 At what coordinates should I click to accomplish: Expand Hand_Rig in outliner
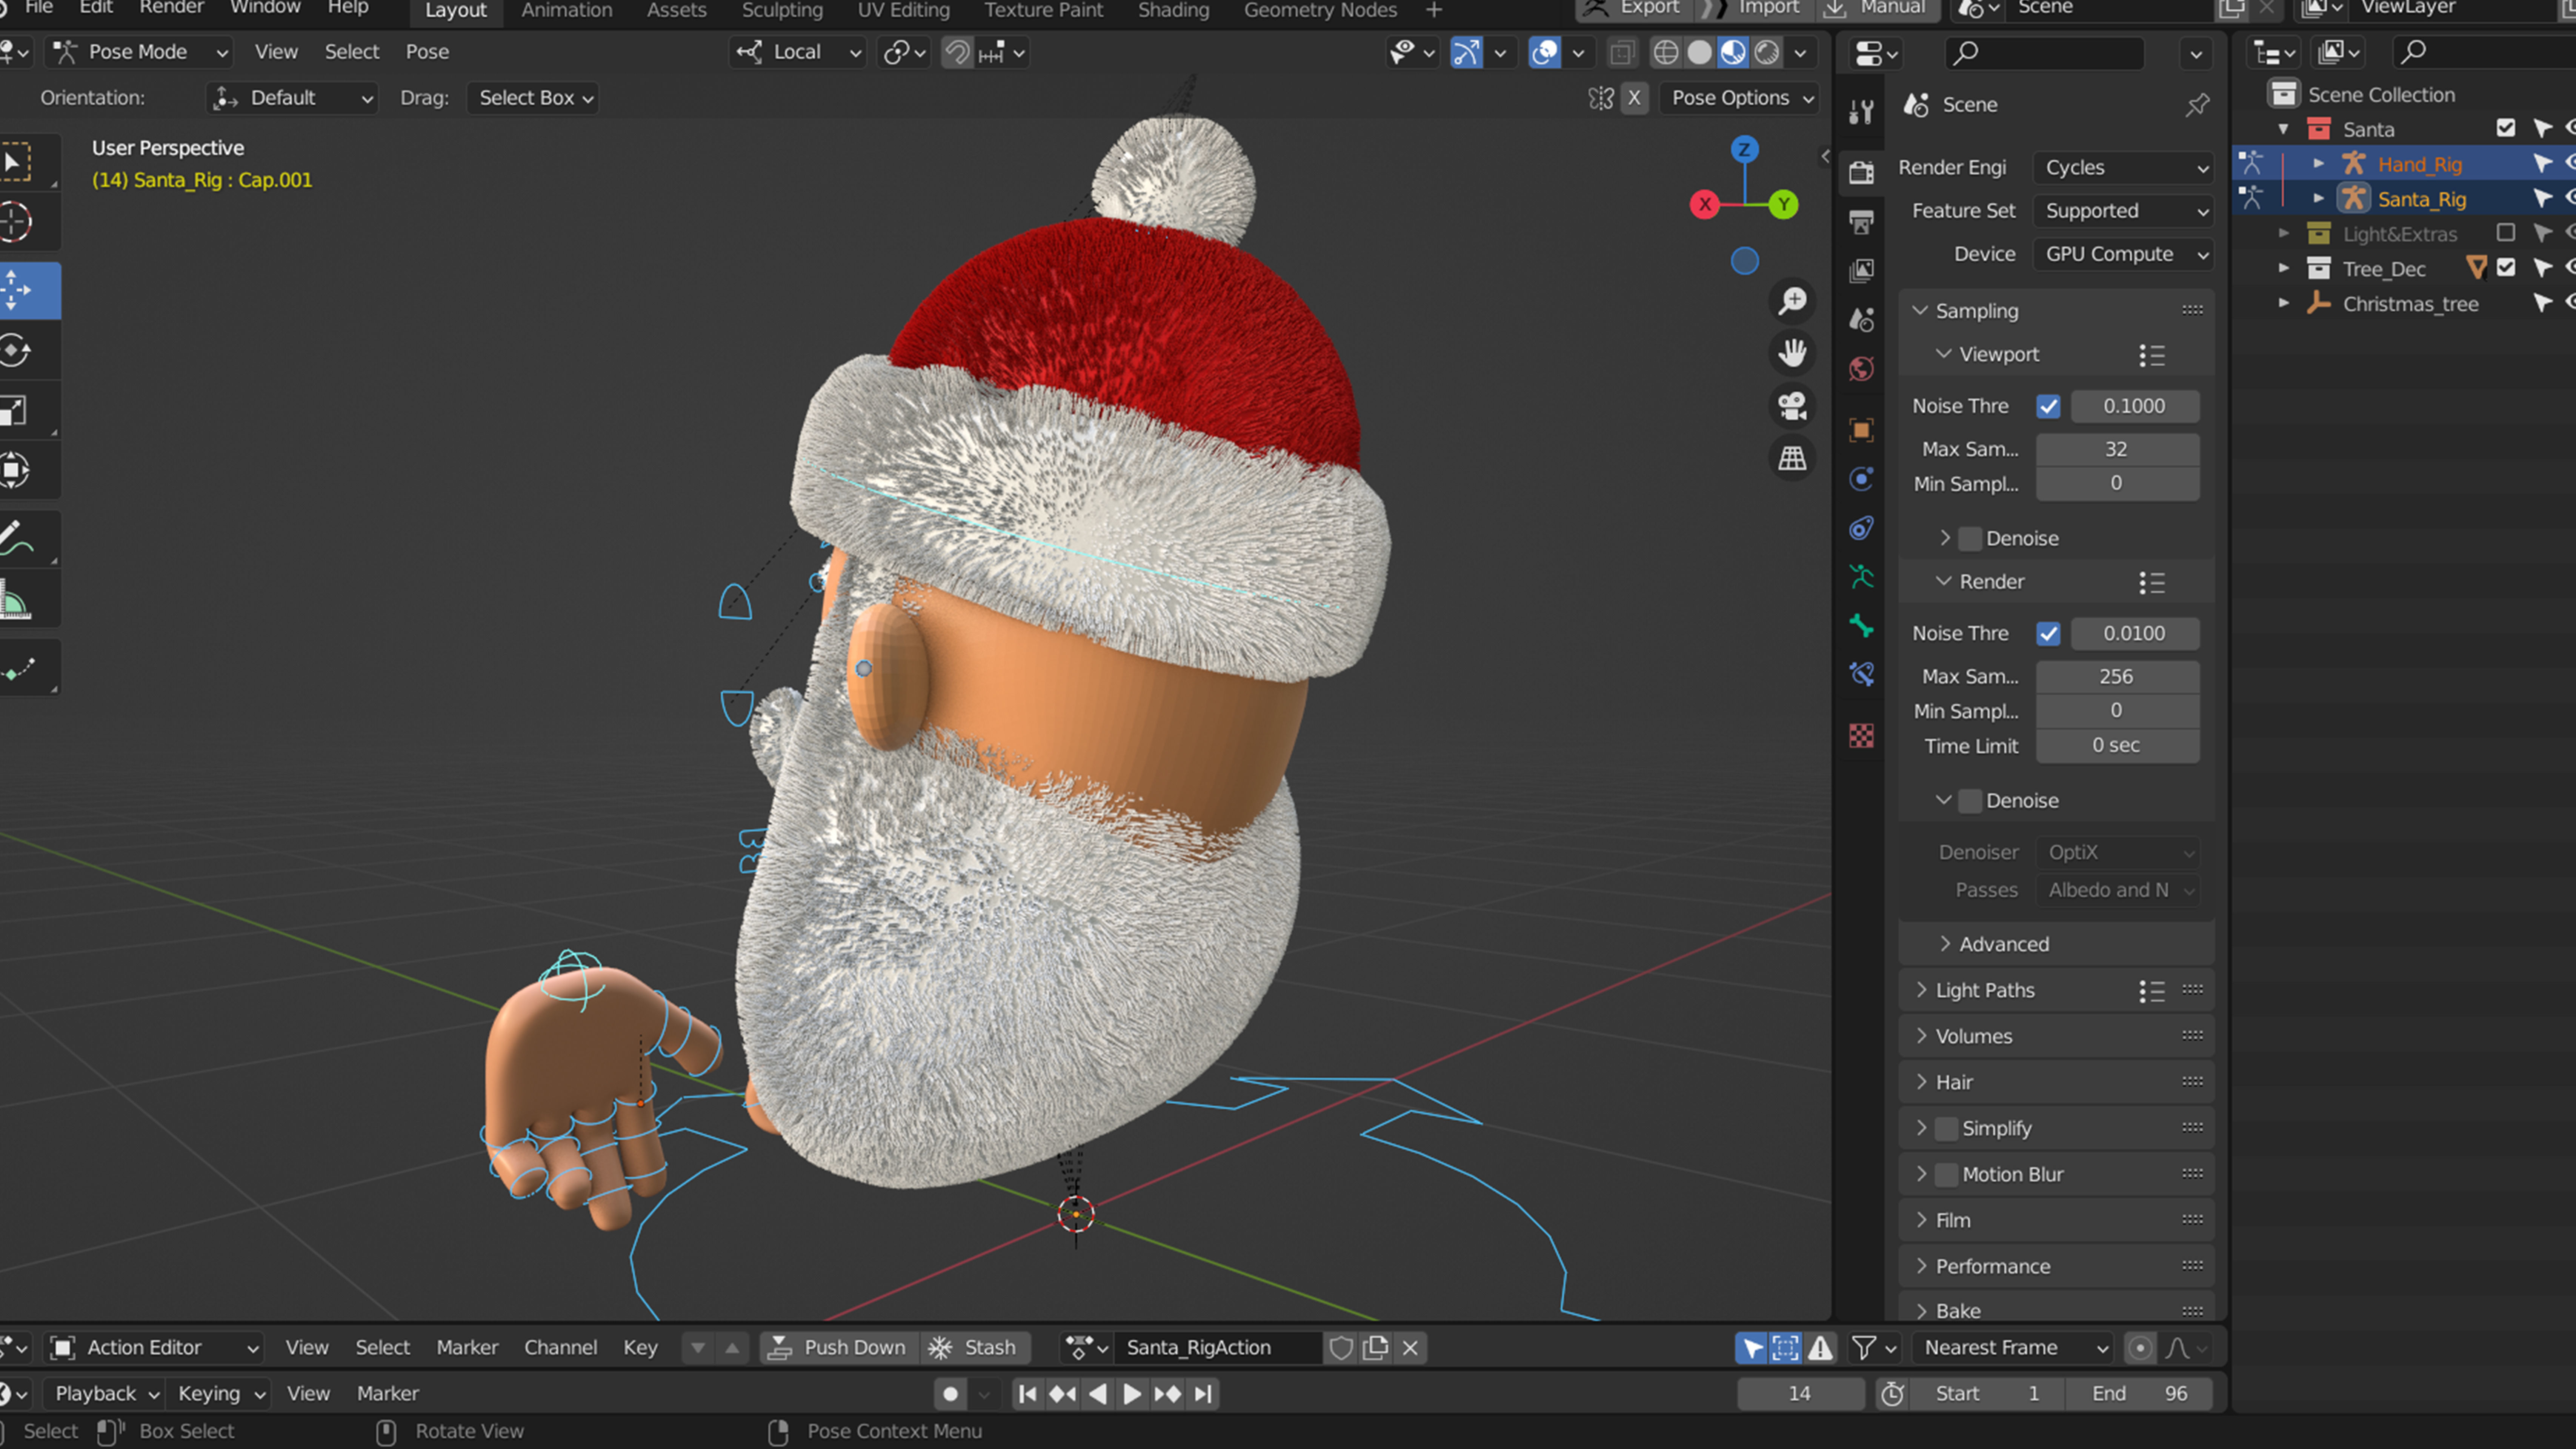click(2318, 163)
